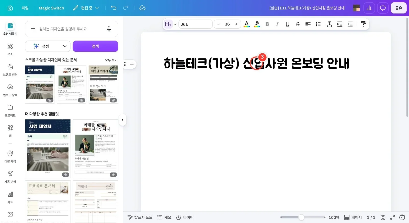Image resolution: width=409 pixels, height=223 pixels.
Task: Change the text alignment
Action: 308,24
